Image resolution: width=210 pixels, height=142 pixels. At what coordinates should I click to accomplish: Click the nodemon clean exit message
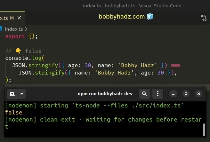(103, 123)
